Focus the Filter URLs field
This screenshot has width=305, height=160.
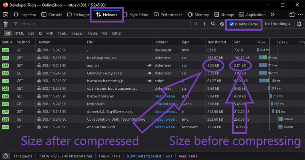point(101,24)
